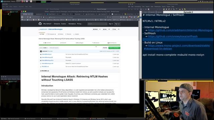The image size is (214, 120).
Task: Open Marketplace in GitHub header
Action: (72, 24)
